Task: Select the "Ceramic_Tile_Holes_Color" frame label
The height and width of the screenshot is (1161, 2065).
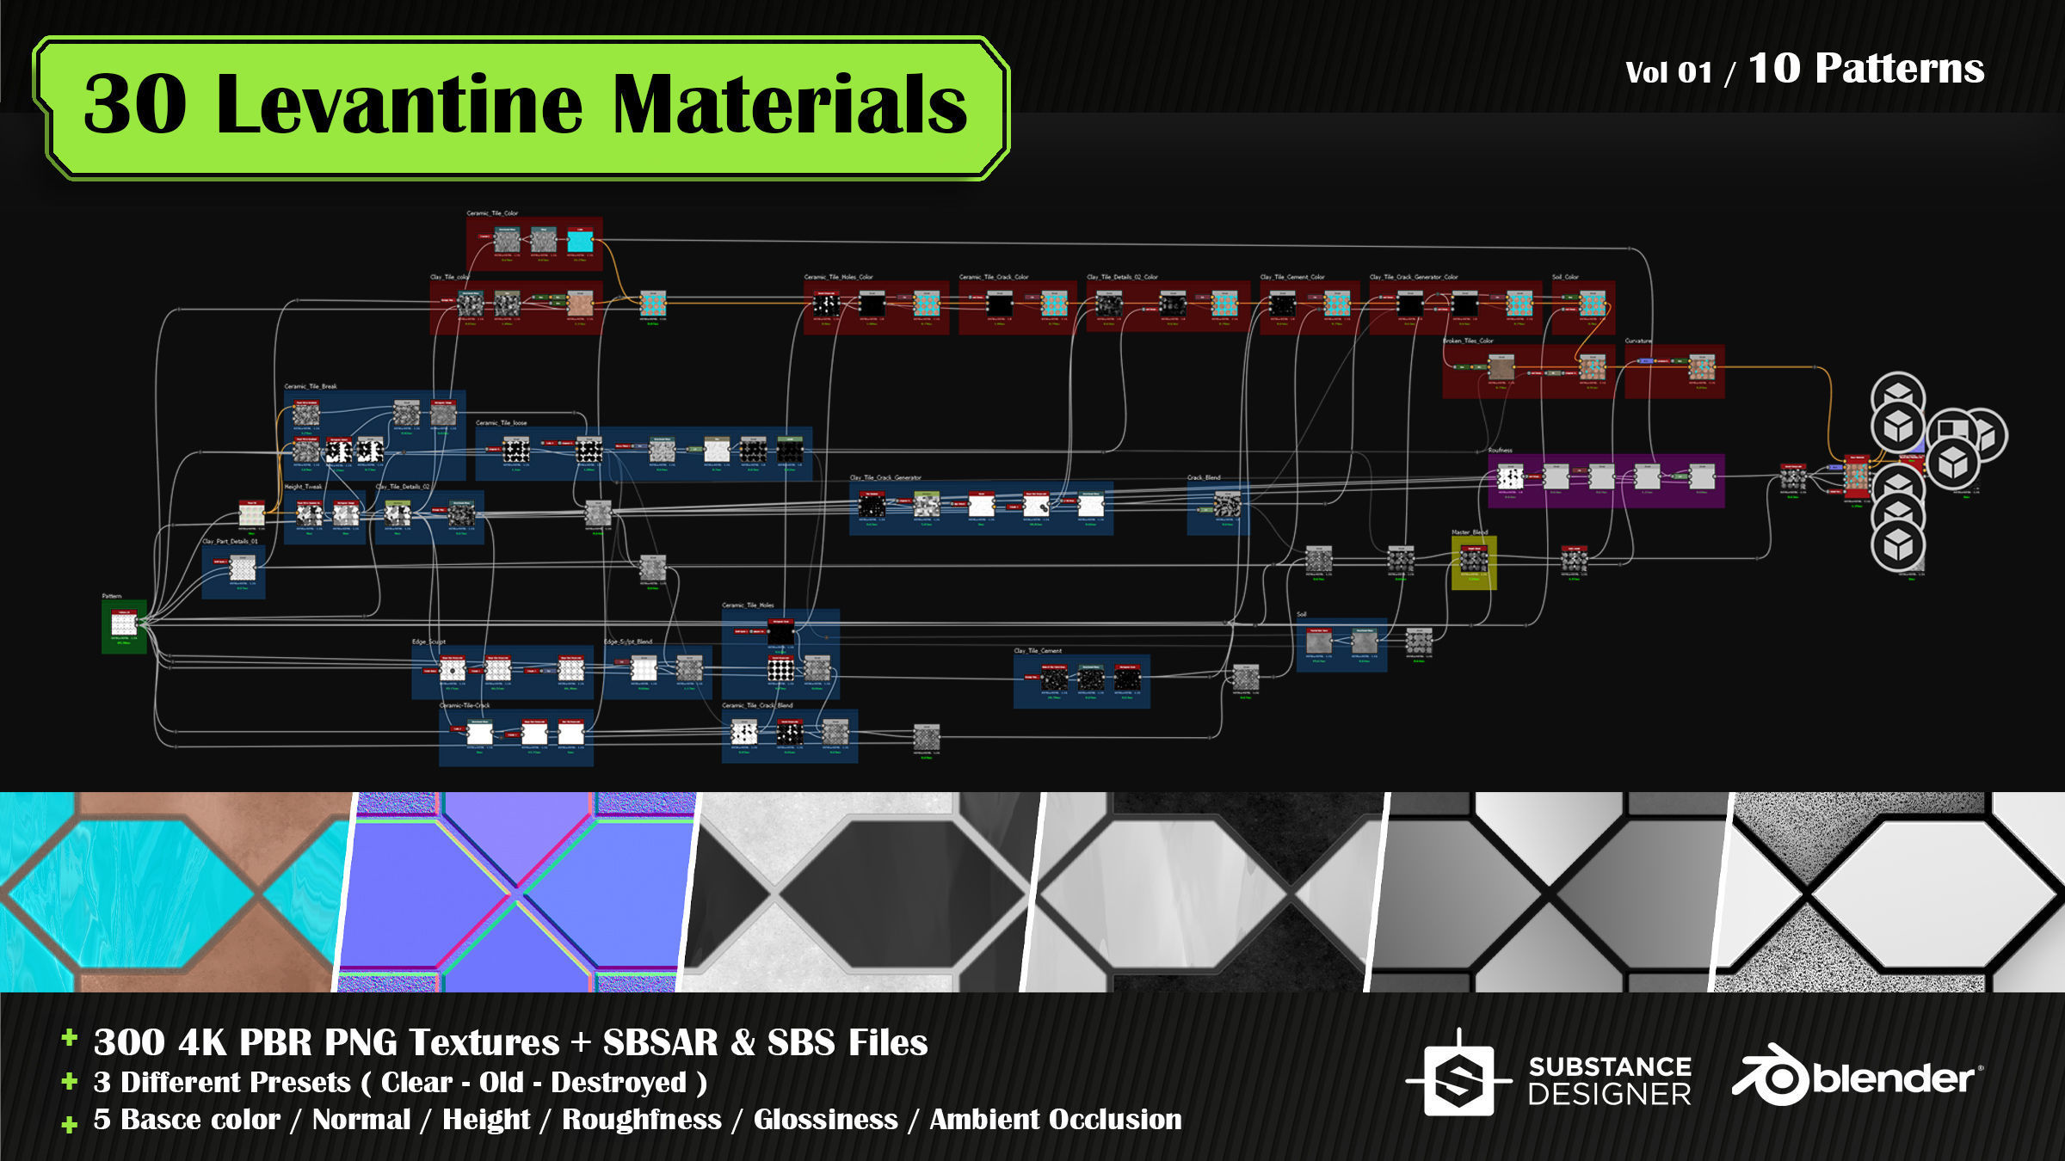Action: point(838,277)
